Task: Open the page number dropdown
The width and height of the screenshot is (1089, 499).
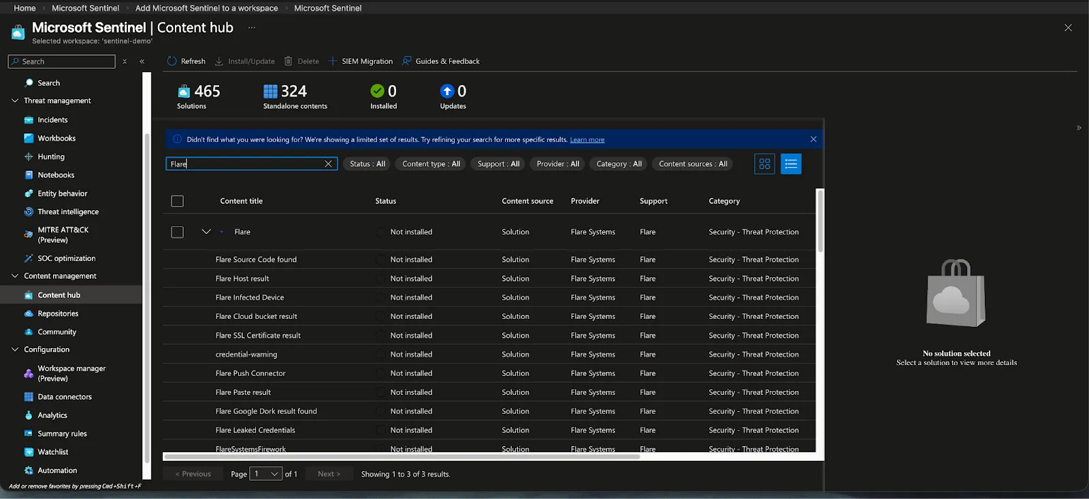Action: (266, 474)
